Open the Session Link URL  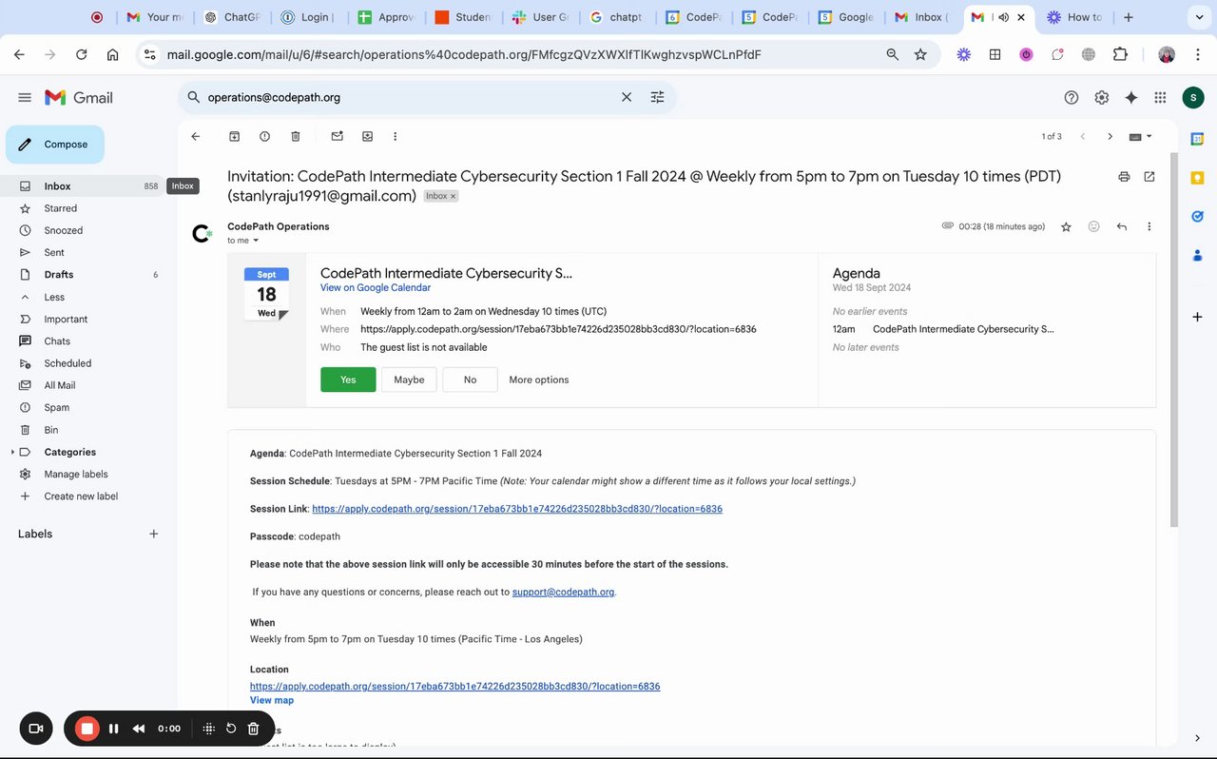click(x=517, y=509)
